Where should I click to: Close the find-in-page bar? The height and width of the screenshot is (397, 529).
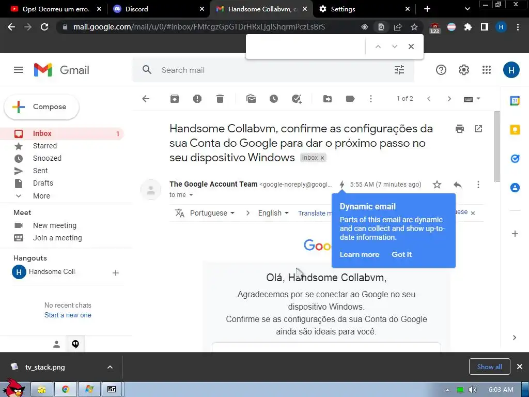pos(411,47)
